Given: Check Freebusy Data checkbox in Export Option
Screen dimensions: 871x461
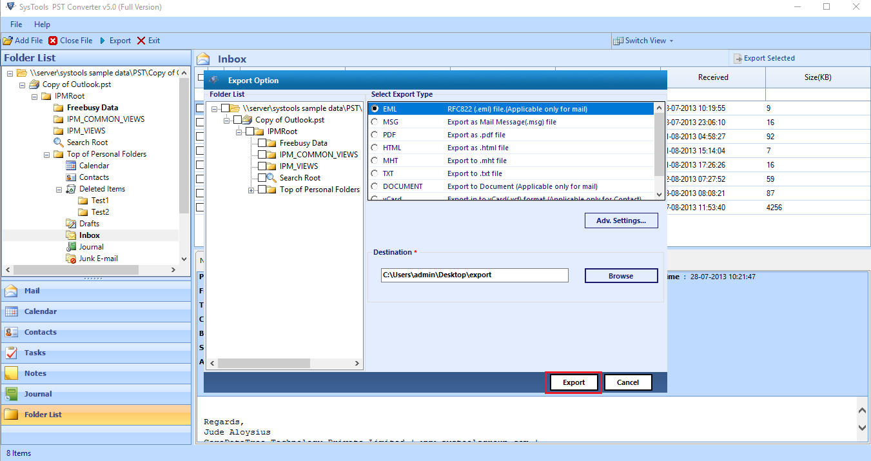Looking at the screenshot, I should coord(262,143).
